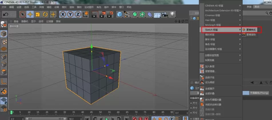Click the camera object icon

coord(165,14)
